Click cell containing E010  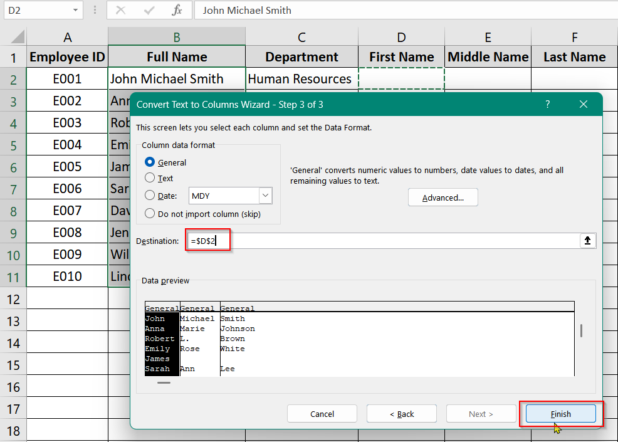point(68,276)
